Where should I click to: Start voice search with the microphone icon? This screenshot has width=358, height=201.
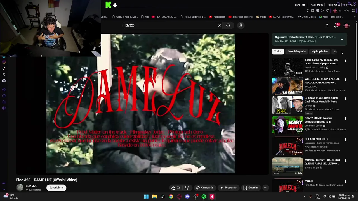241,25
